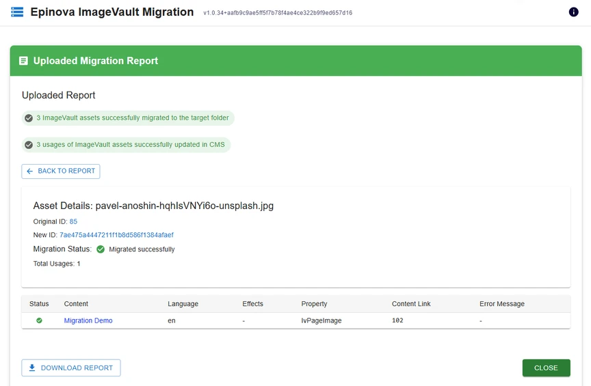The height and width of the screenshot is (386, 591).
Task: Click the Language column header
Action: pos(183,304)
